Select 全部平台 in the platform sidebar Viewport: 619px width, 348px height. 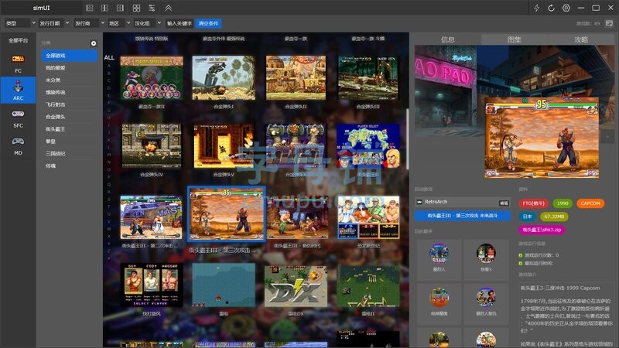pos(18,40)
